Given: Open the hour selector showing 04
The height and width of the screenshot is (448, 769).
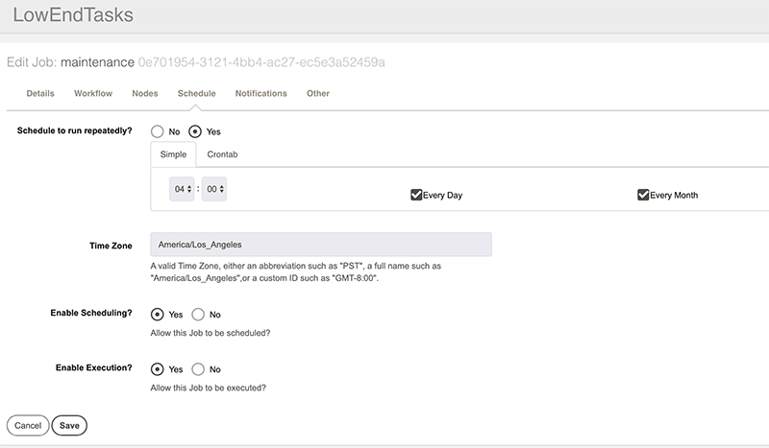Looking at the screenshot, I should (x=182, y=189).
